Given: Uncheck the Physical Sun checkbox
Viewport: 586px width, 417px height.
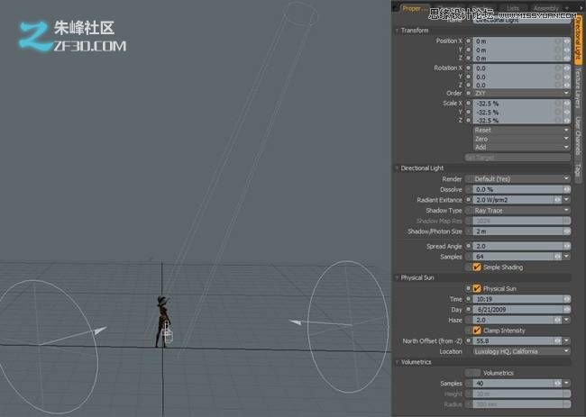Looking at the screenshot, I should coord(477,288).
